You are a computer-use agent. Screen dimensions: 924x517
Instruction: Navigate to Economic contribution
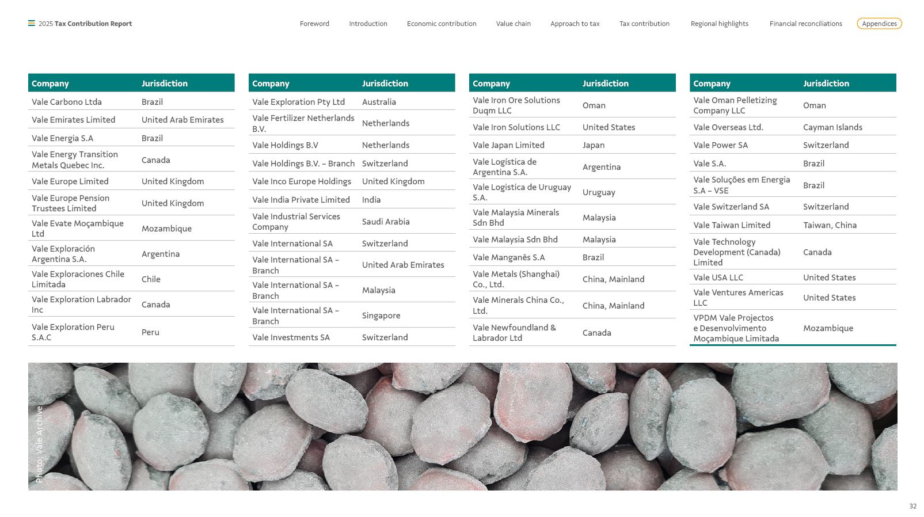[442, 24]
